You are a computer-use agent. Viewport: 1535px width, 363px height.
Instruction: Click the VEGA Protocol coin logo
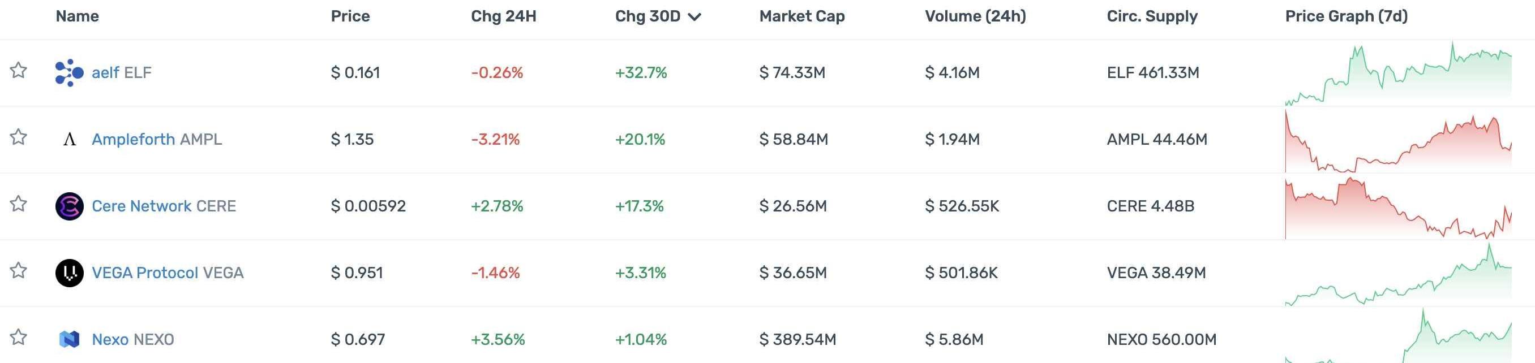[x=69, y=273]
